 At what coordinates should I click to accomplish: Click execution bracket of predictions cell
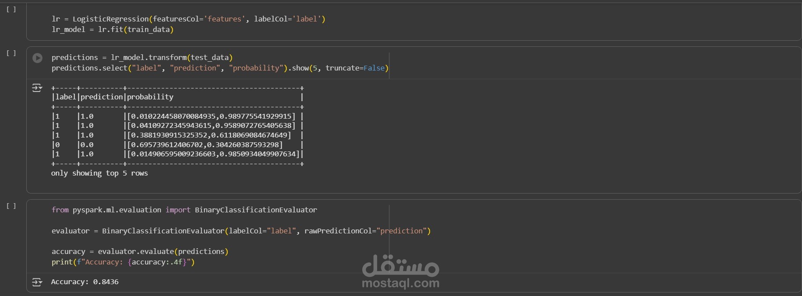[x=11, y=53]
